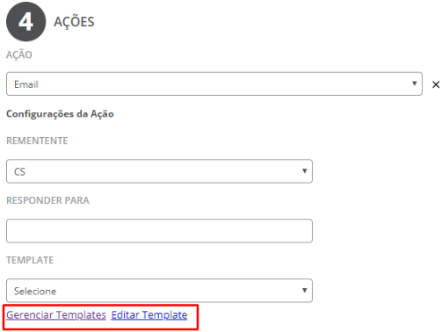Select the Selecione placeholder text
Screen dimensions: 442x332
point(35,291)
